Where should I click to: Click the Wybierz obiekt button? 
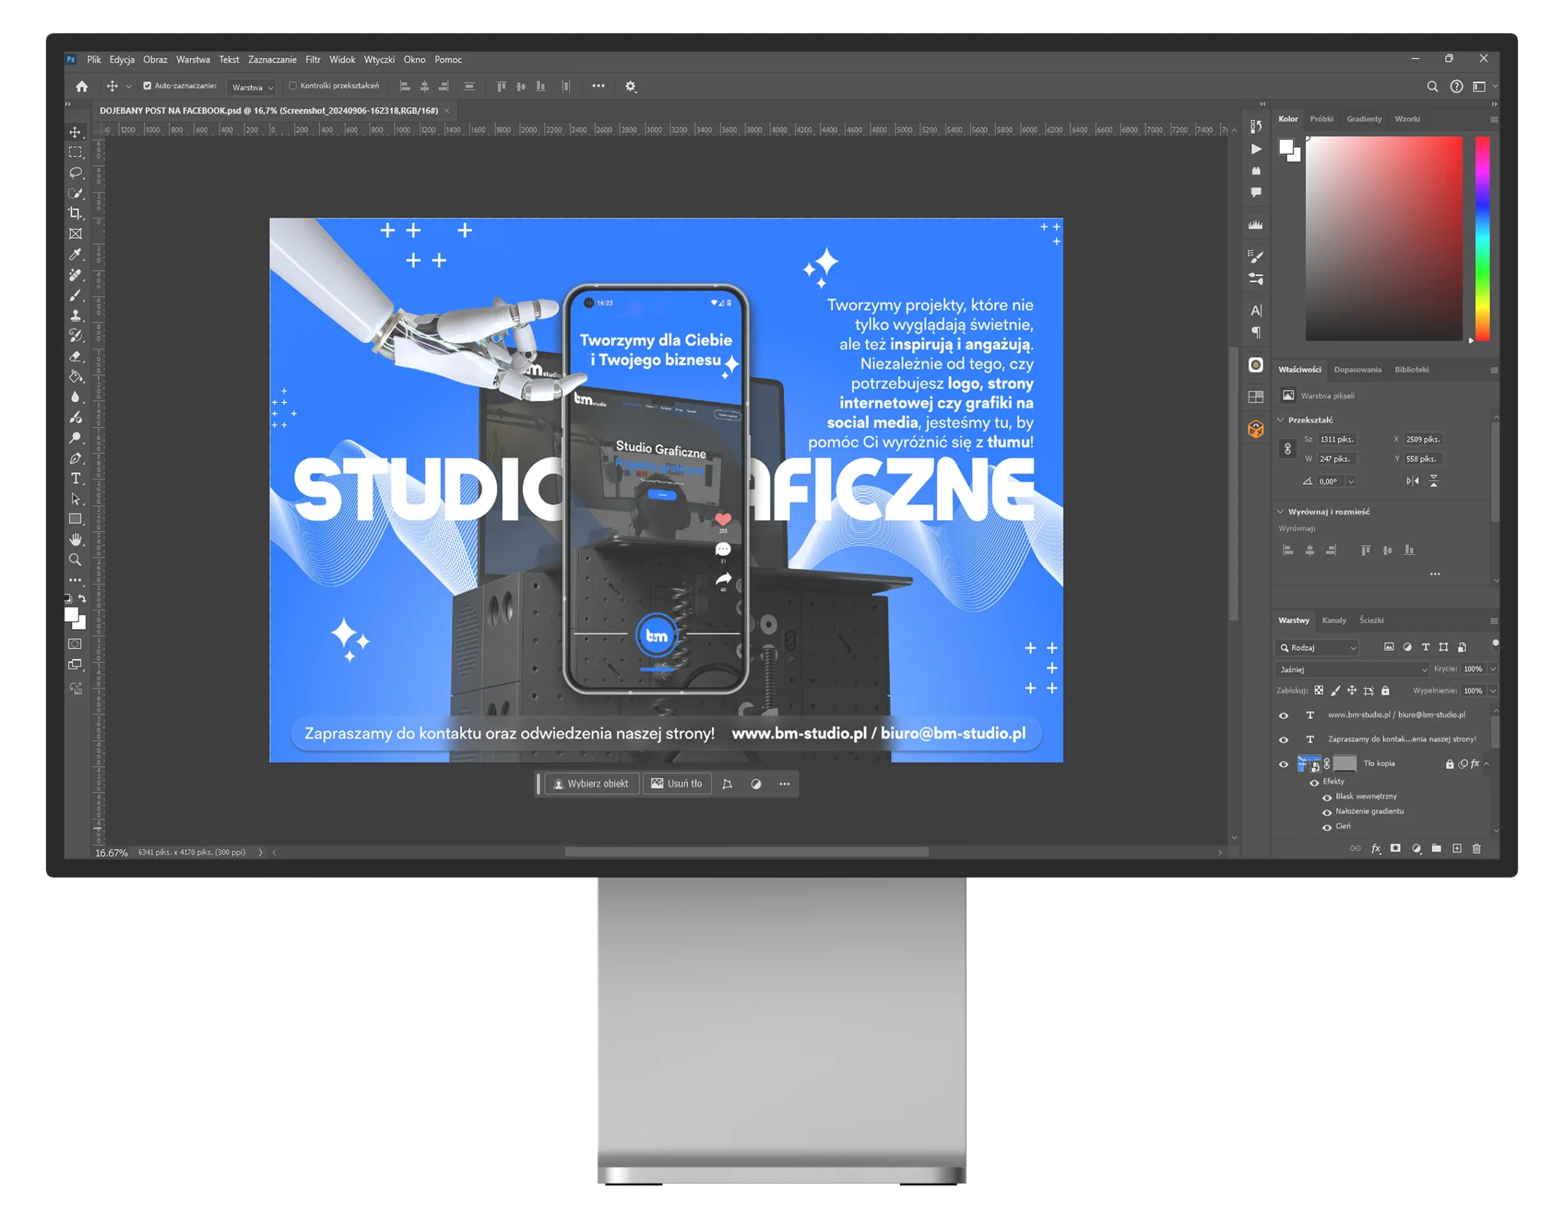[x=591, y=784]
